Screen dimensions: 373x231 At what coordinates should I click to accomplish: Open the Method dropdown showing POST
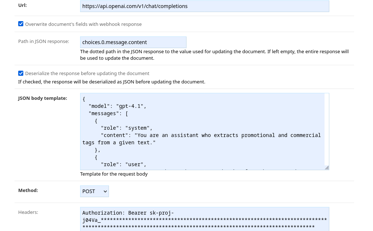pos(94,191)
